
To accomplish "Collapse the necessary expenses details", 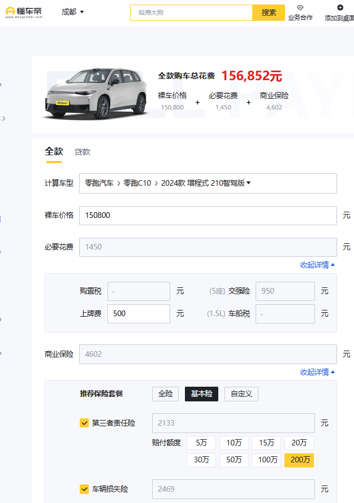I will [x=317, y=265].
